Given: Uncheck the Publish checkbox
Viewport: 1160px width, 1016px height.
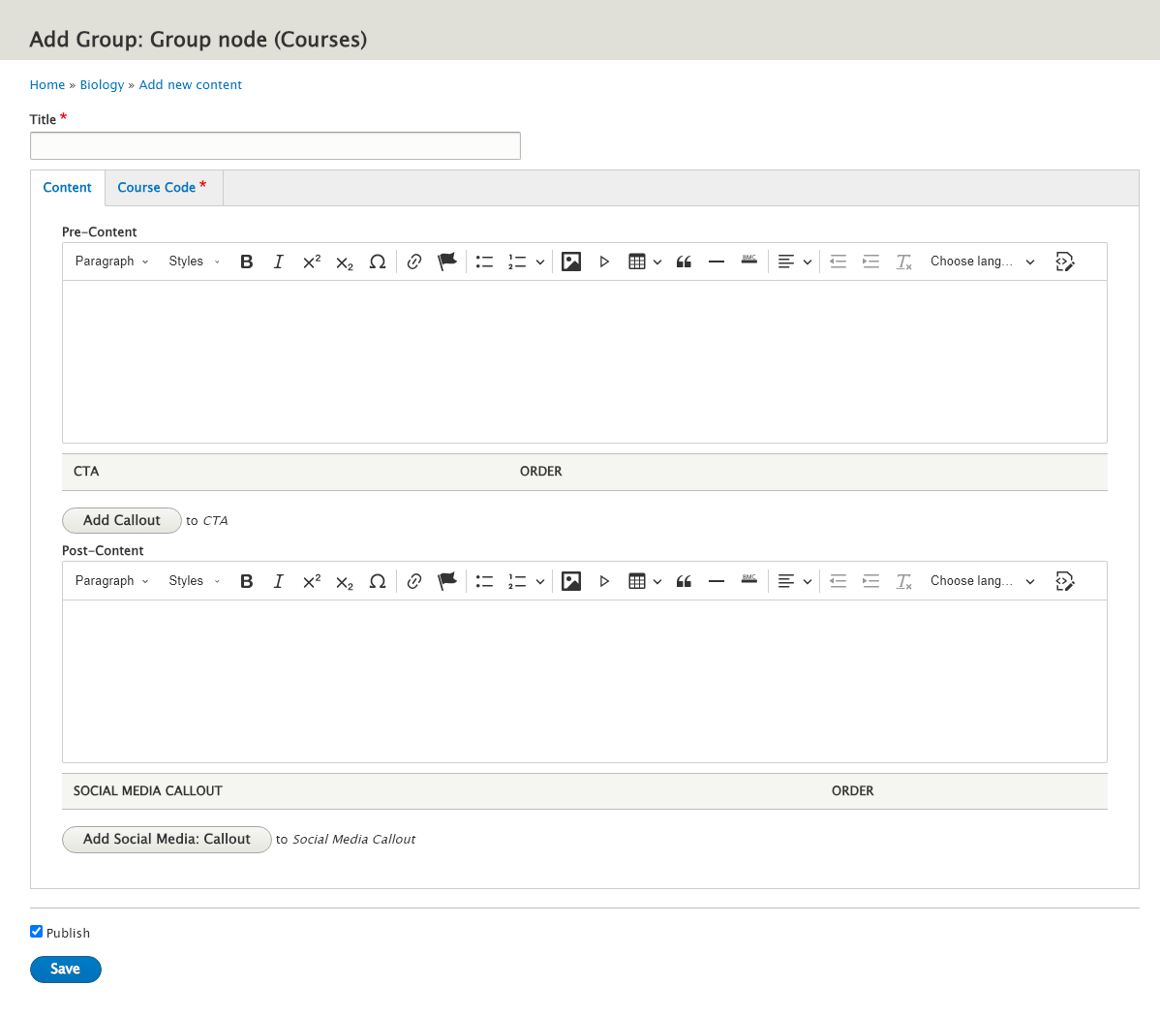Looking at the screenshot, I should 37,932.
